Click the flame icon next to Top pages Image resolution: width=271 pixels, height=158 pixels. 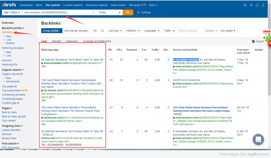16,86
